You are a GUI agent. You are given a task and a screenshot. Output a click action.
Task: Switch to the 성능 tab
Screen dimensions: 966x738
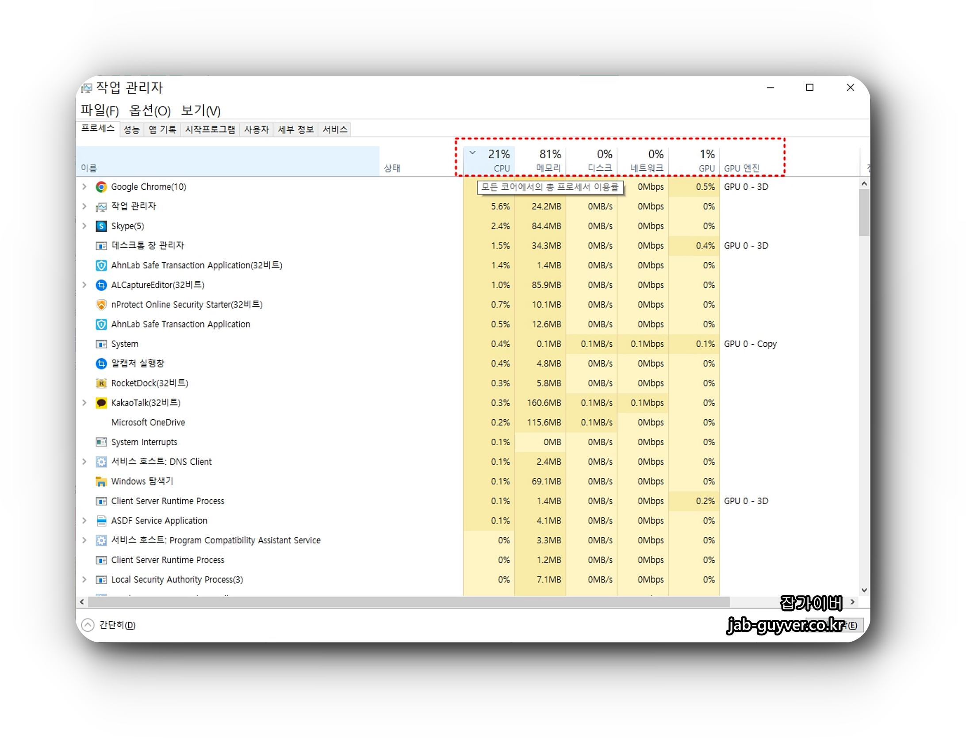131,130
